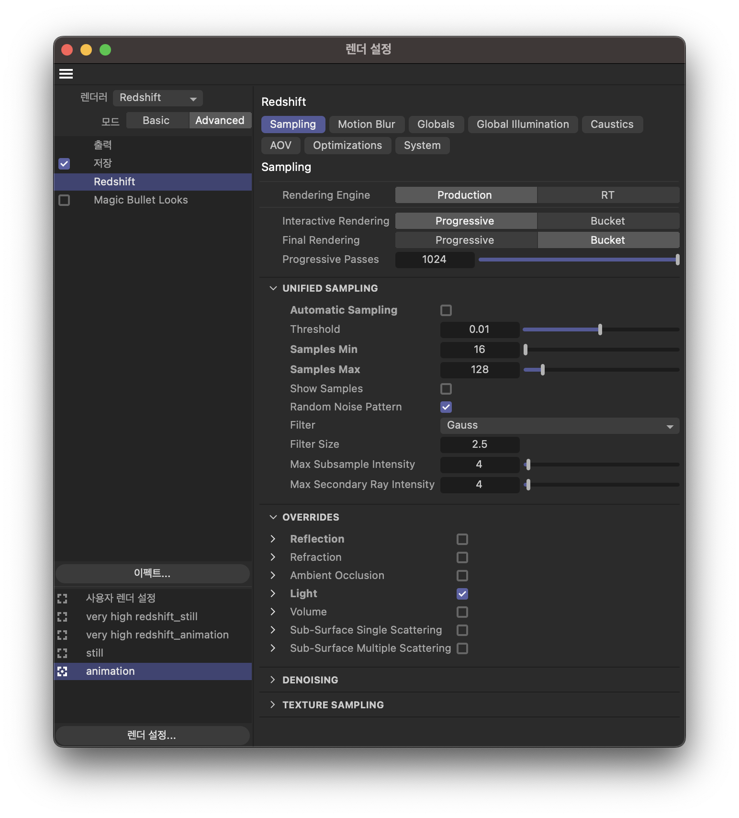Expand the Ambient Occlusion chevron
Image resolution: width=739 pixels, height=818 pixels.
point(273,575)
